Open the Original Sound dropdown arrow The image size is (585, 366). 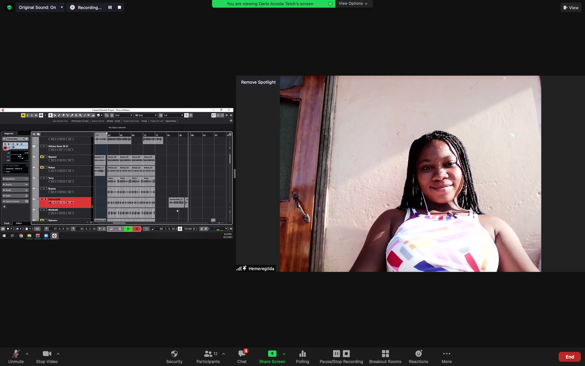coord(62,7)
